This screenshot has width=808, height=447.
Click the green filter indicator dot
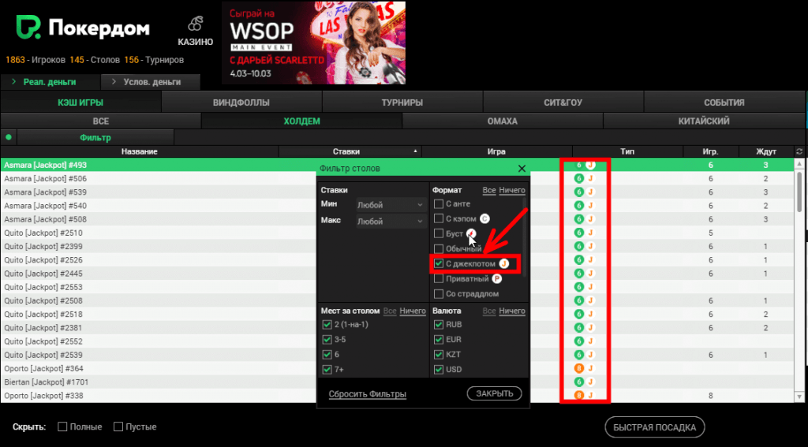(8, 137)
